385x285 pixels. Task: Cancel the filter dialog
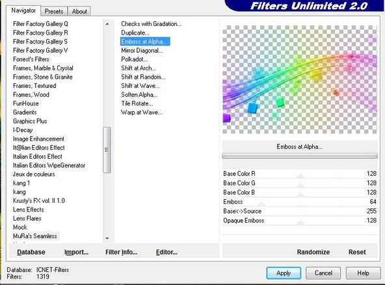[323, 273]
